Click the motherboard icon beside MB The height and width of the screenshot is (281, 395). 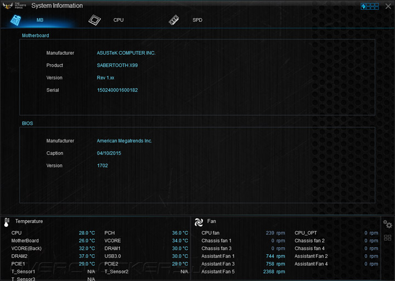pos(15,20)
